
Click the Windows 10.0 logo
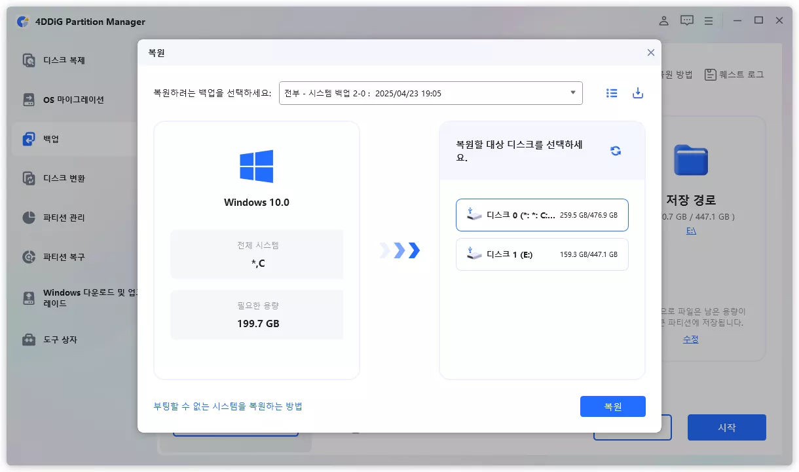point(257,167)
